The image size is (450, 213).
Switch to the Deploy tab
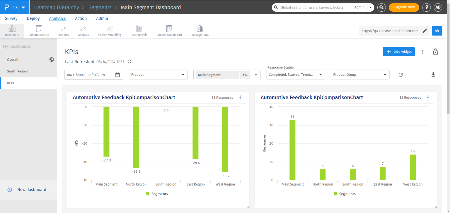tap(33, 18)
